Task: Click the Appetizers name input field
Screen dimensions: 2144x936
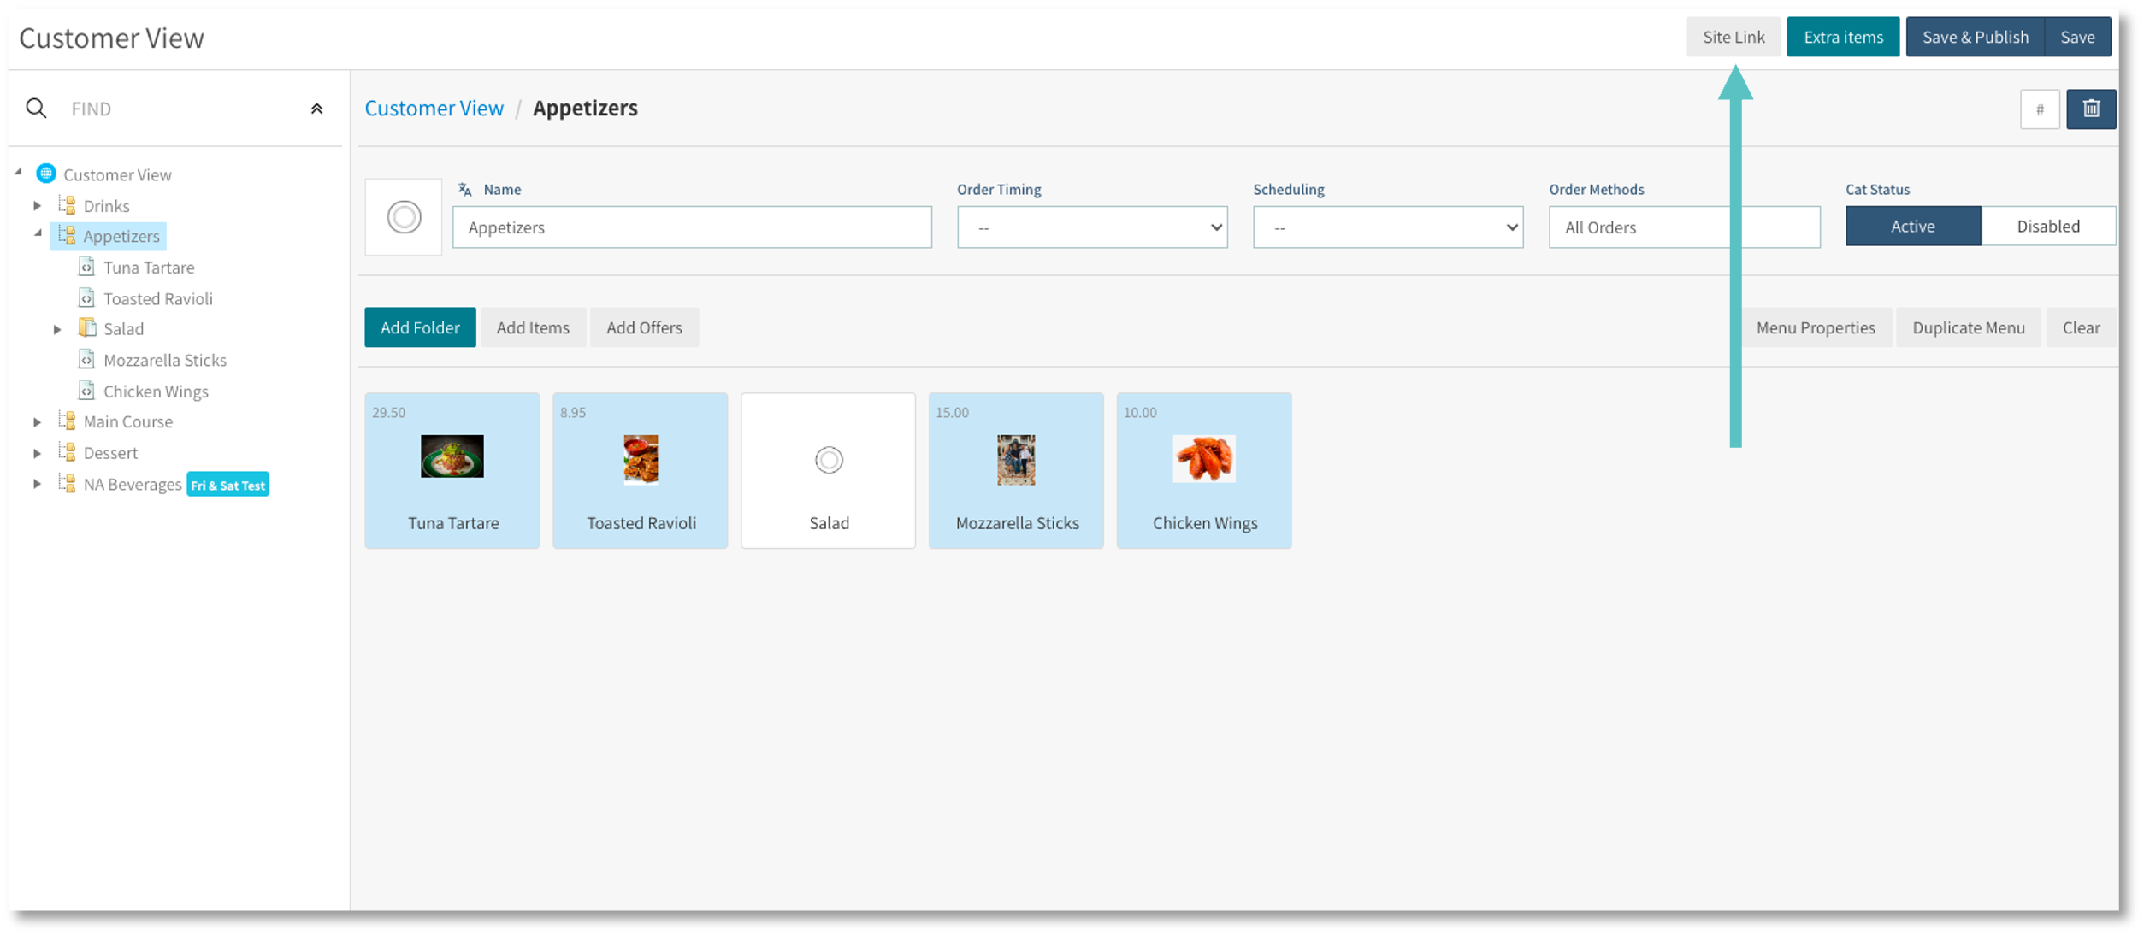Action: [x=691, y=227]
